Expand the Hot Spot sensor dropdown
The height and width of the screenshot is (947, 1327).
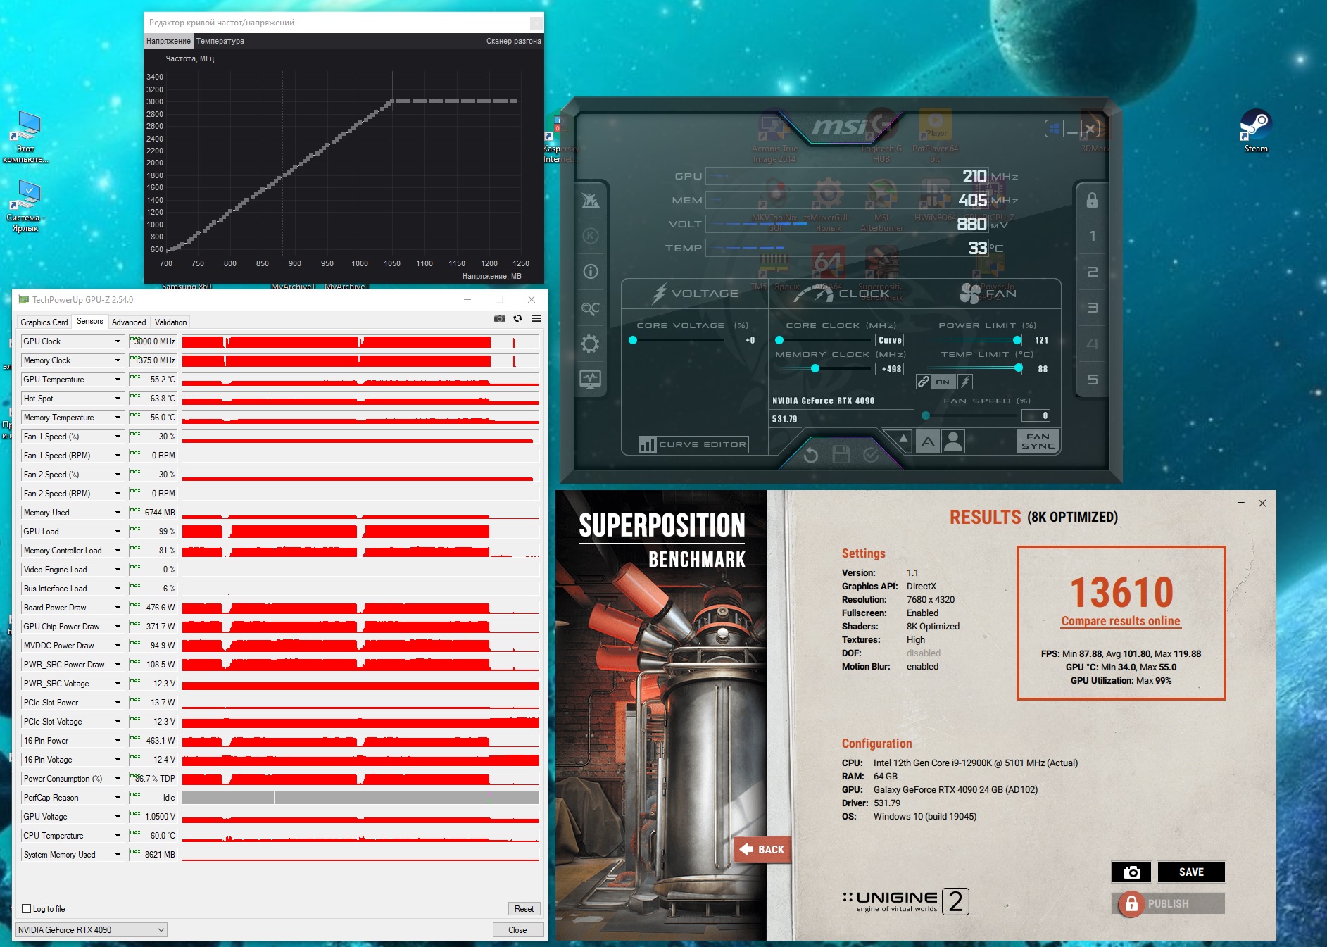[118, 399]
